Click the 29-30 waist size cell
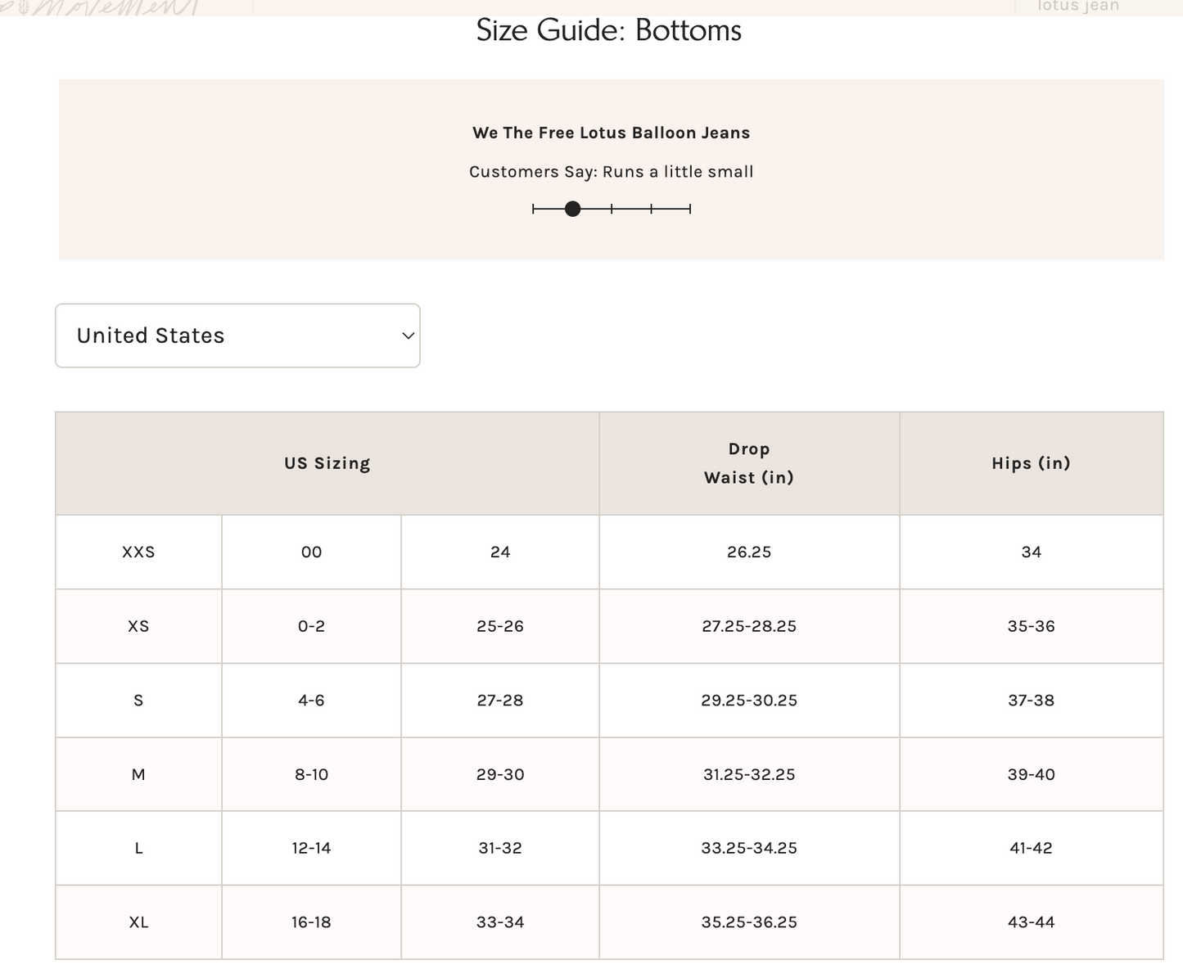1183x978 pixels. 499,774
